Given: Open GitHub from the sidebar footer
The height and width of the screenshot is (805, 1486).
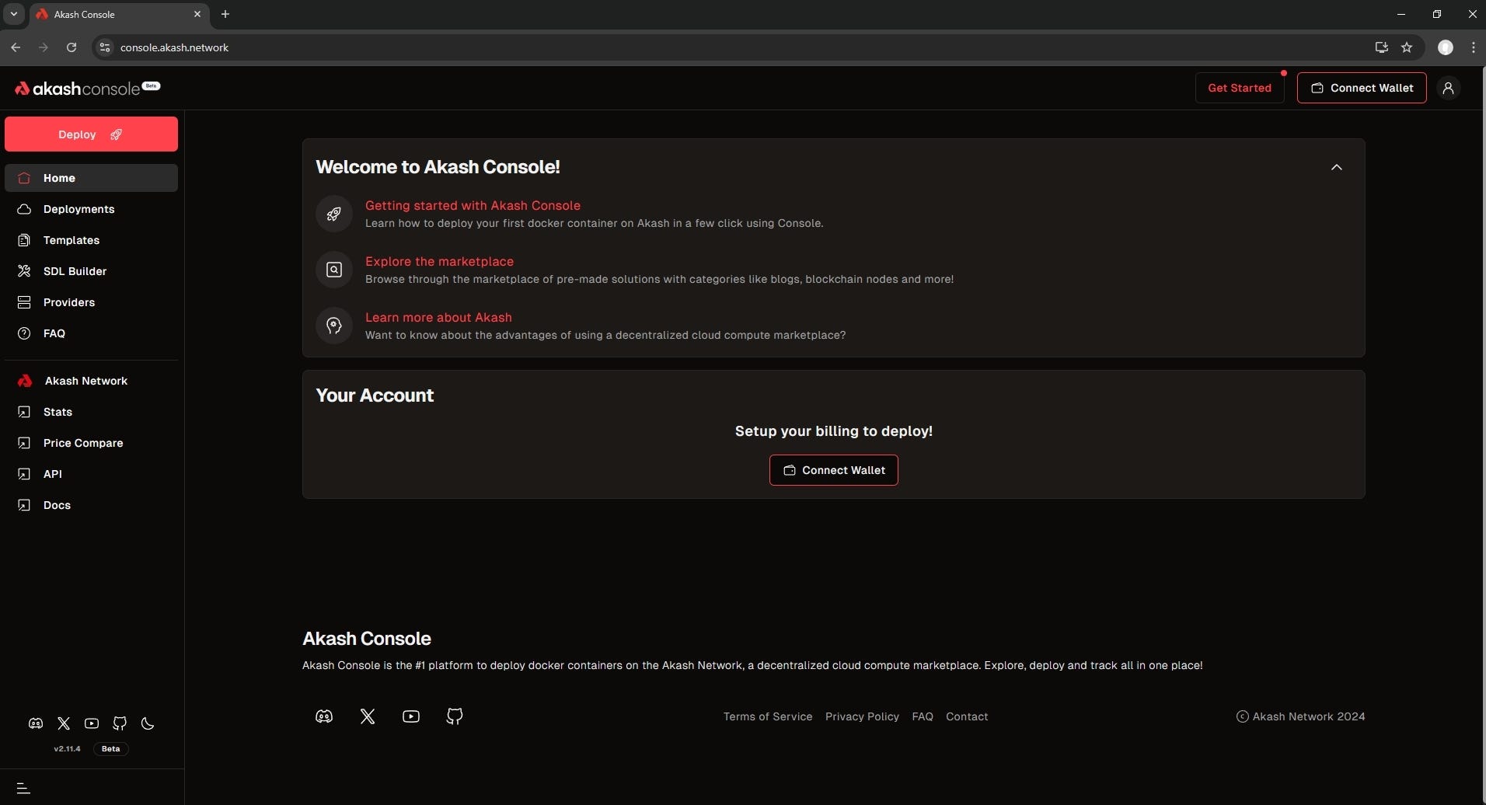Looking at the screenshot, I should point(120,723).
